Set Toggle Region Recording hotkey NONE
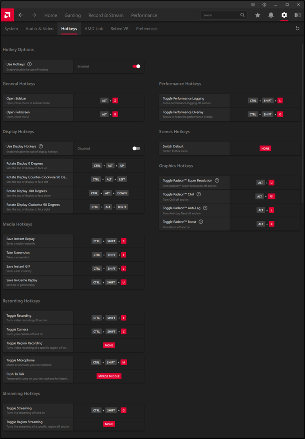Image resolution: width=305 pixels, height=439 pixels. [x=109, y=345]
